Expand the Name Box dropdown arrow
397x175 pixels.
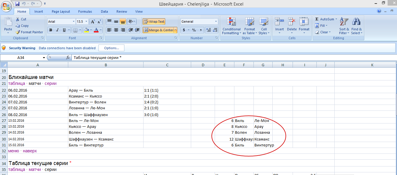click(44, 58)
